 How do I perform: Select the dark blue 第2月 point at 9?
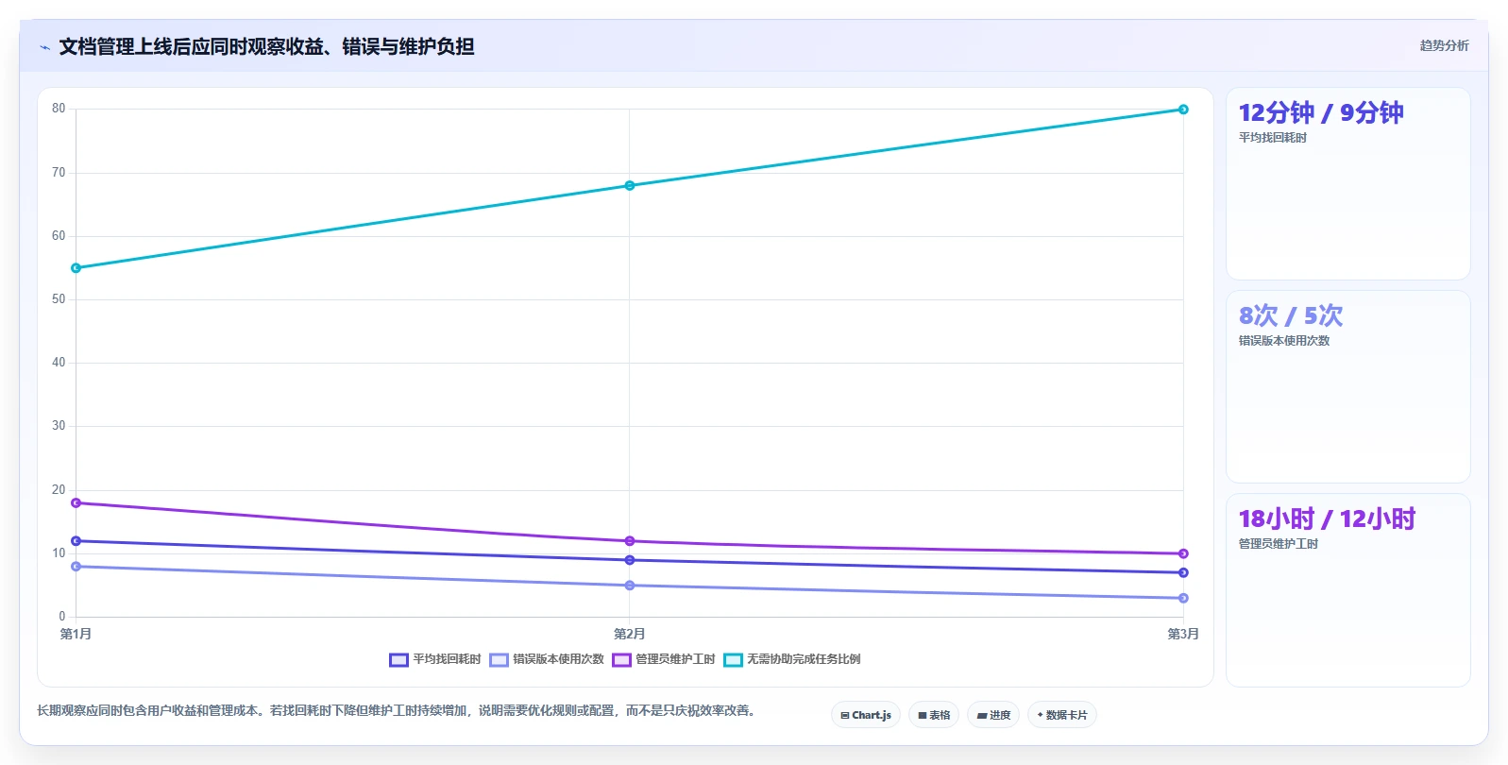pyautogui.click(x=630, y=560)
